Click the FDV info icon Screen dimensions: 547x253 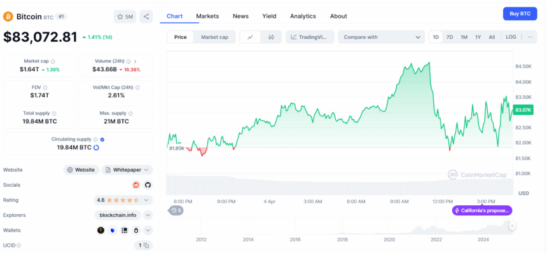coord(45,88)
